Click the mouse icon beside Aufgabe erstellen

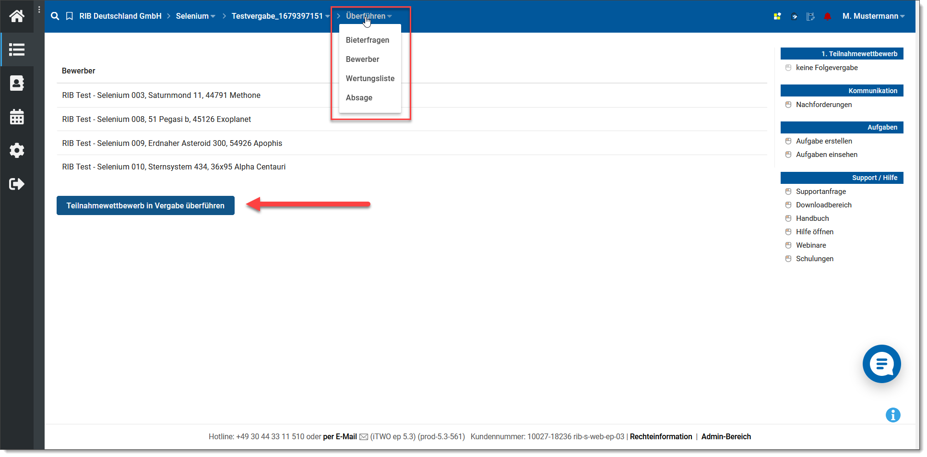(788, 141)
